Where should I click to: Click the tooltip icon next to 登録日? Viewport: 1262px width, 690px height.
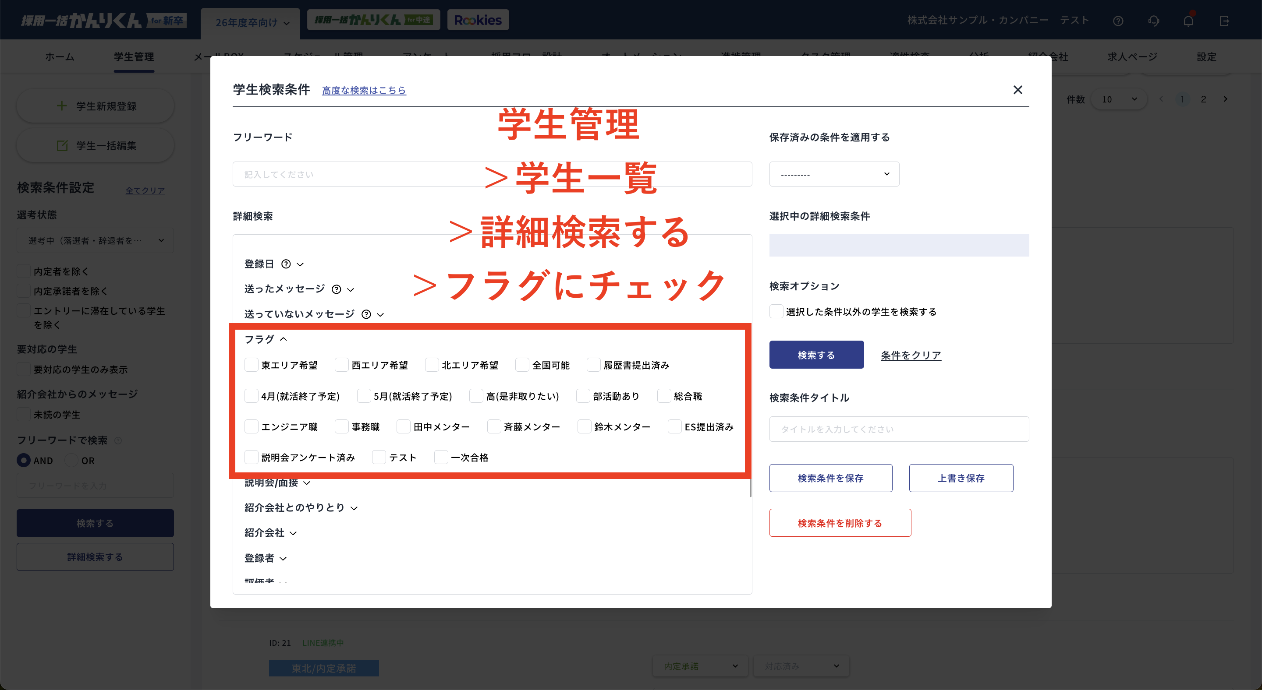(287, 264)
